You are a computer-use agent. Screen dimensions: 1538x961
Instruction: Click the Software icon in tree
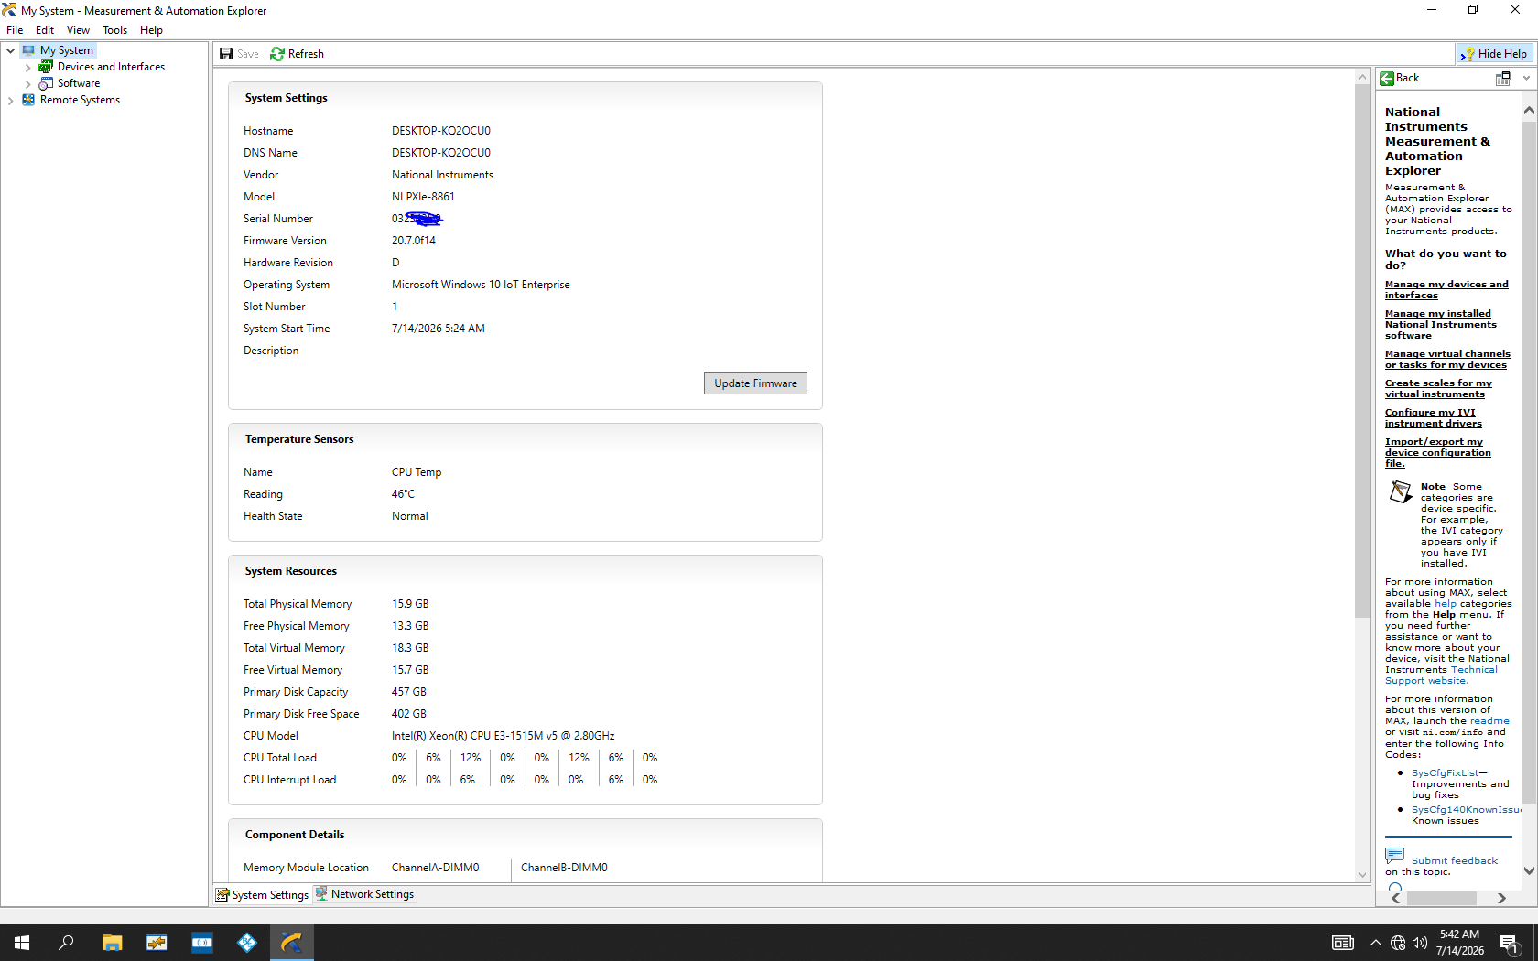pyautogui.click(x=46, y=83)
